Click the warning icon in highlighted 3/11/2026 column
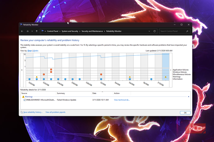This screenshot has height=142, width=214. 165,77
